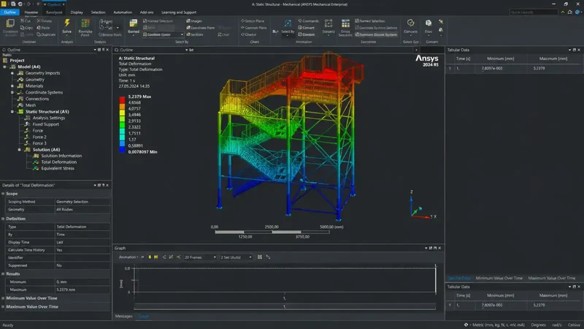Expand the Geometry Imports tree node
Screen dimensions: 584x329
pyautogui.click(x=12, y=73)
